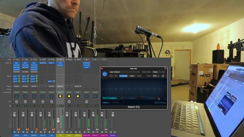The image size is (244, 137).
Task: Click the pan knob on Me strip
Action: (51, 102)
